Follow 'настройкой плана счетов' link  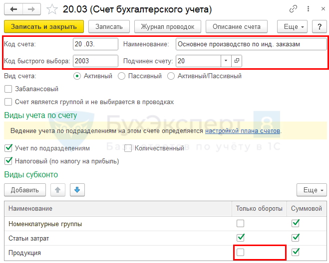tap(243, 131)
